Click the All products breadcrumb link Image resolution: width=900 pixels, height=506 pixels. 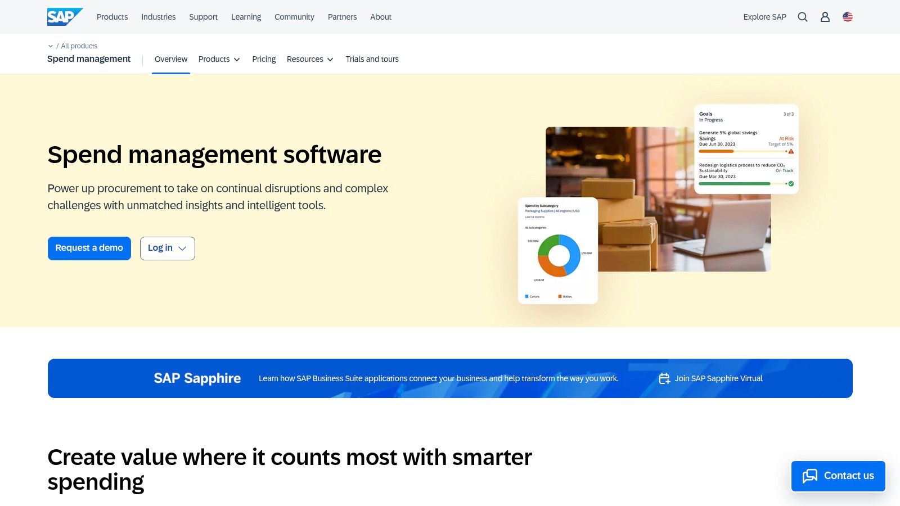(x=79, y=46)
